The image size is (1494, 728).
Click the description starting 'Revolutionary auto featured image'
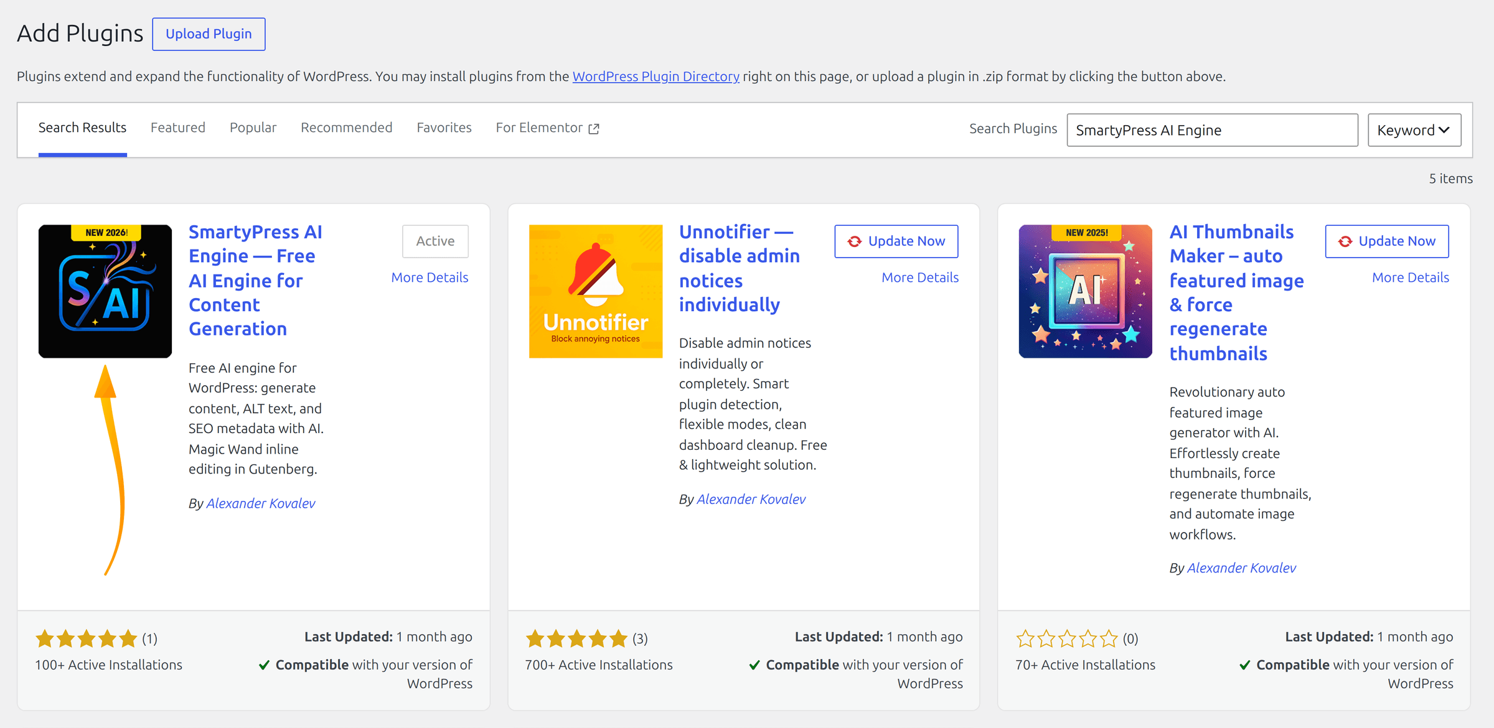[1240, 464]
